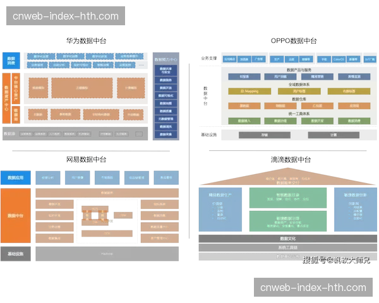Select the green 智能数据目录 panel
This screenshot has width=379, height=303.
coord(288,198)
